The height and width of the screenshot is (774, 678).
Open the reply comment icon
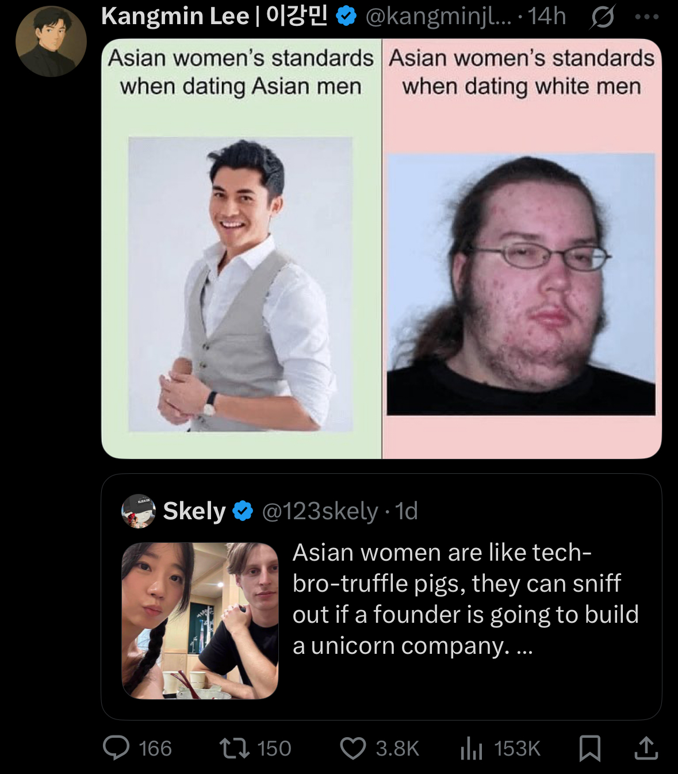pyautogui.click(x=116, y=748)
